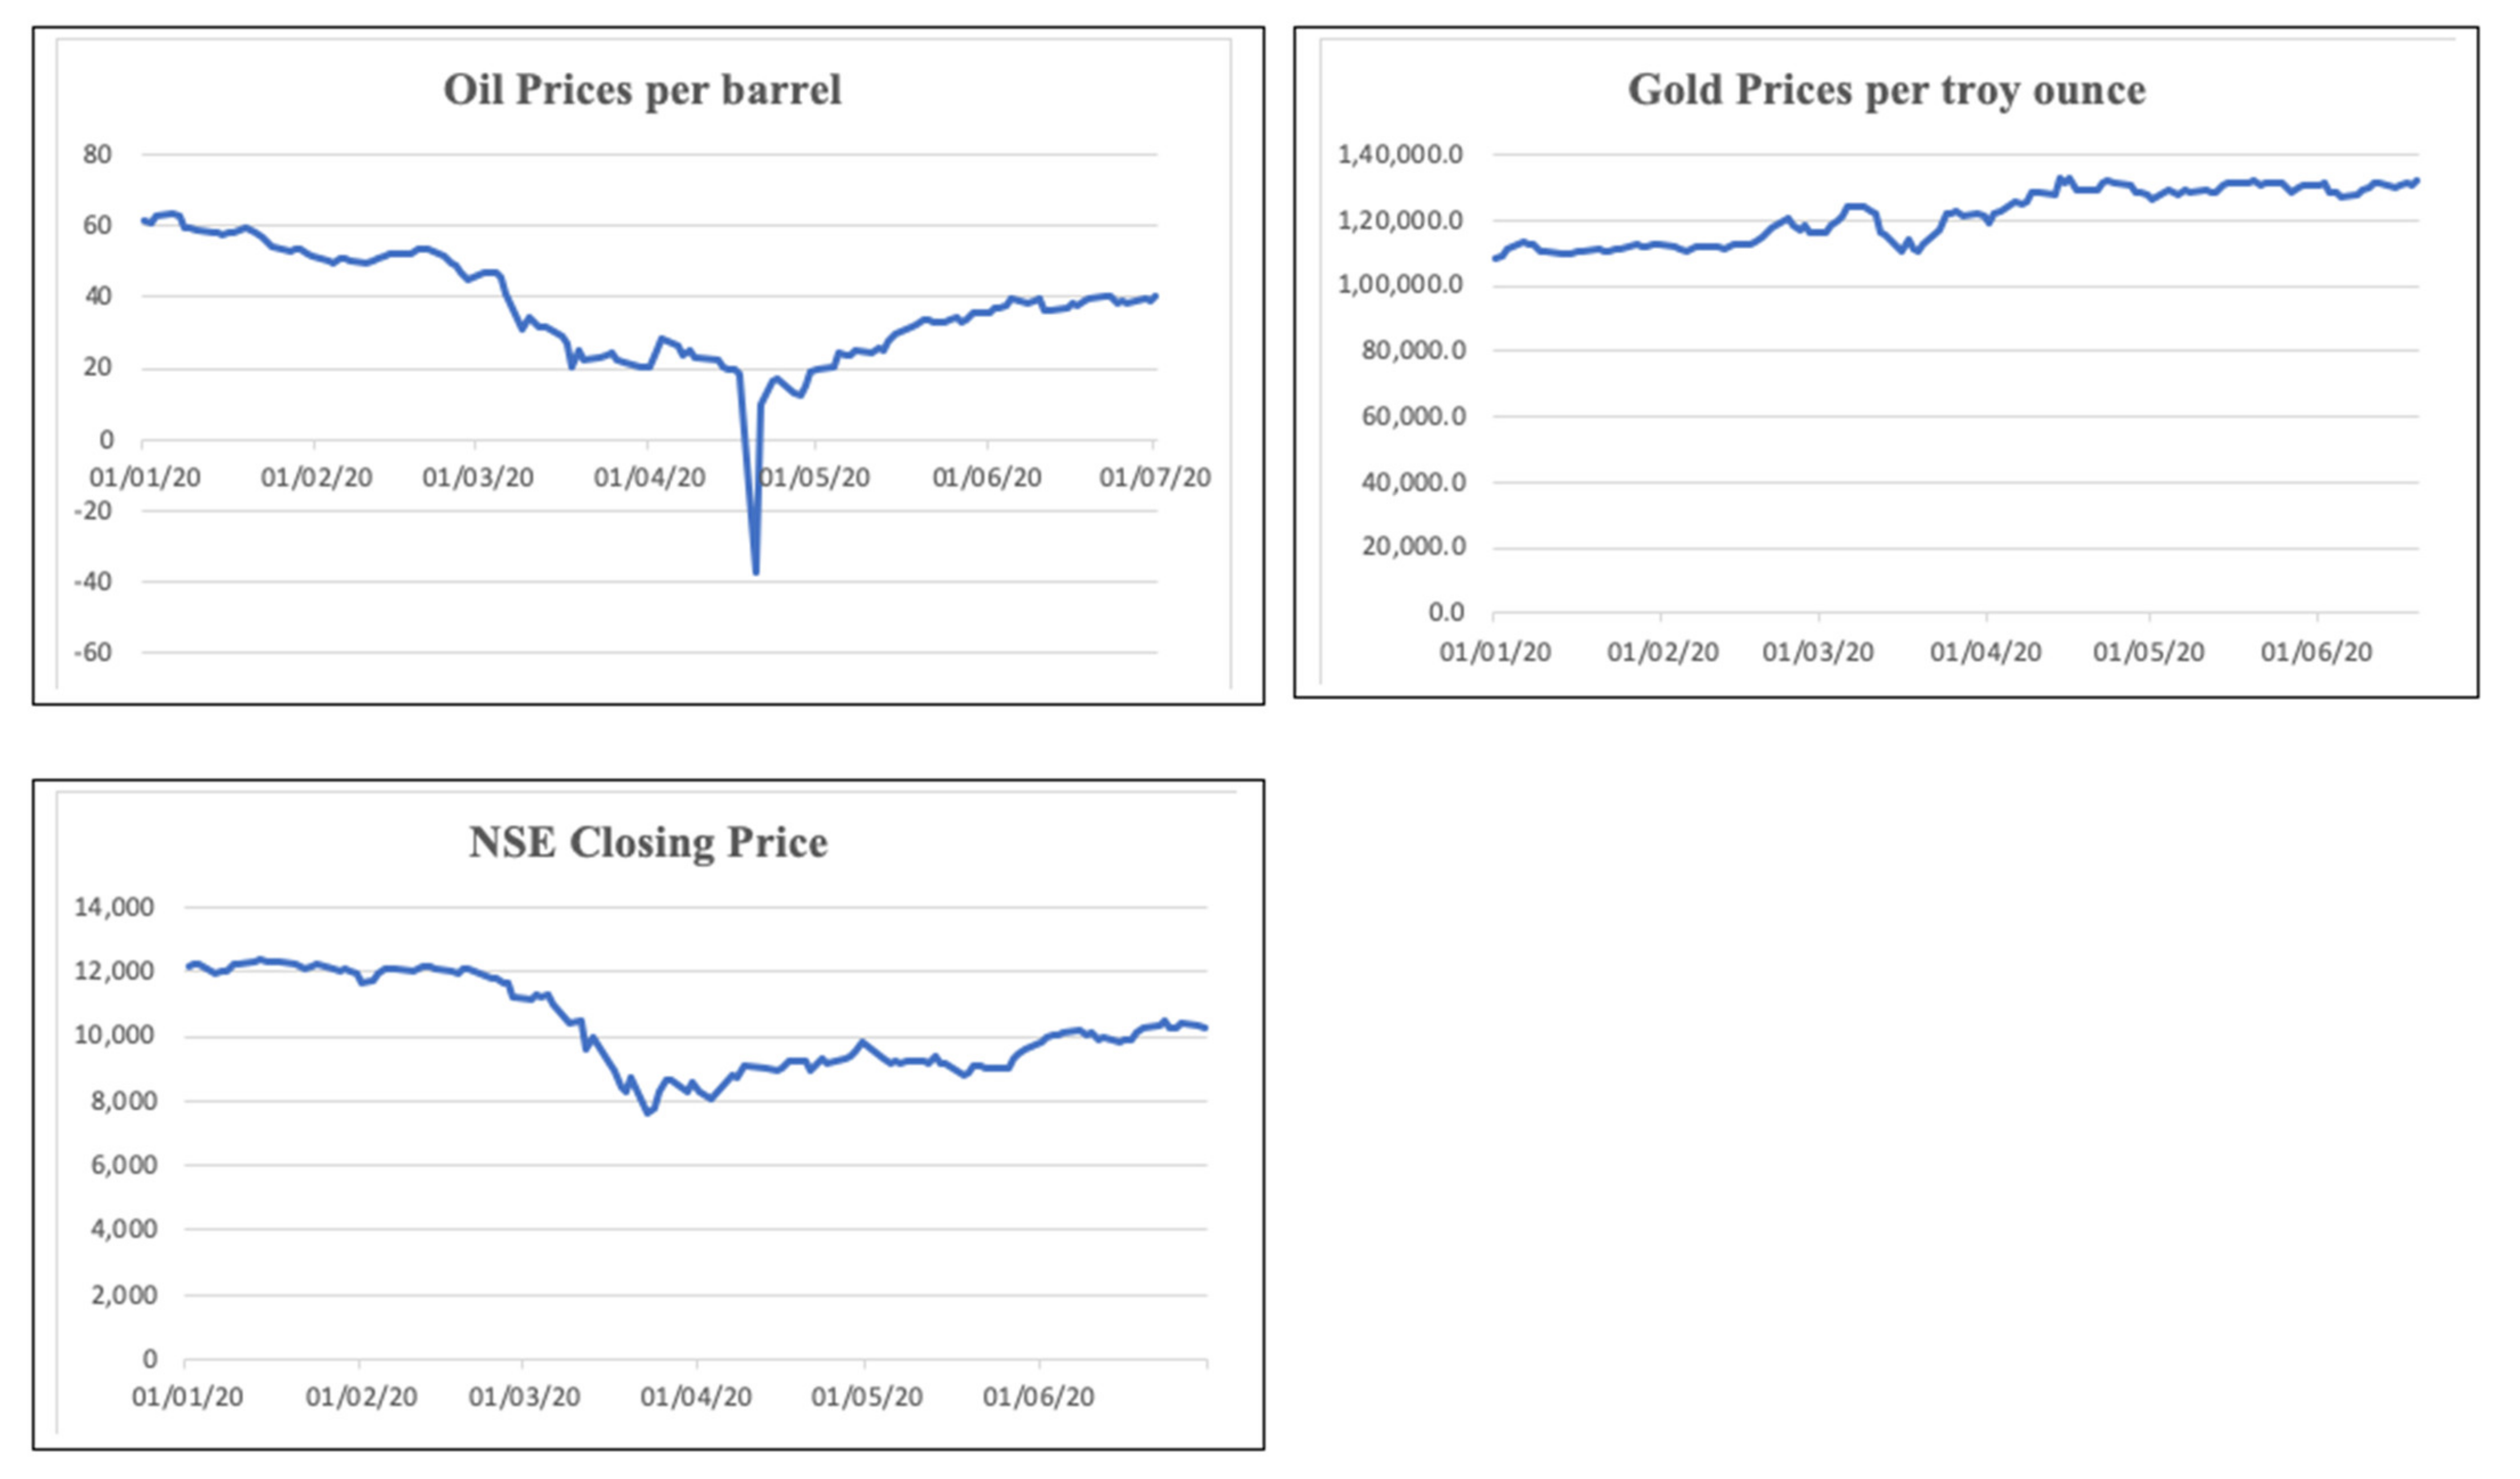Select the "Gold Prices per troy ounce" title
The height and width of the screenshot is (1479, 2520).
click(x=1886, y=90)
